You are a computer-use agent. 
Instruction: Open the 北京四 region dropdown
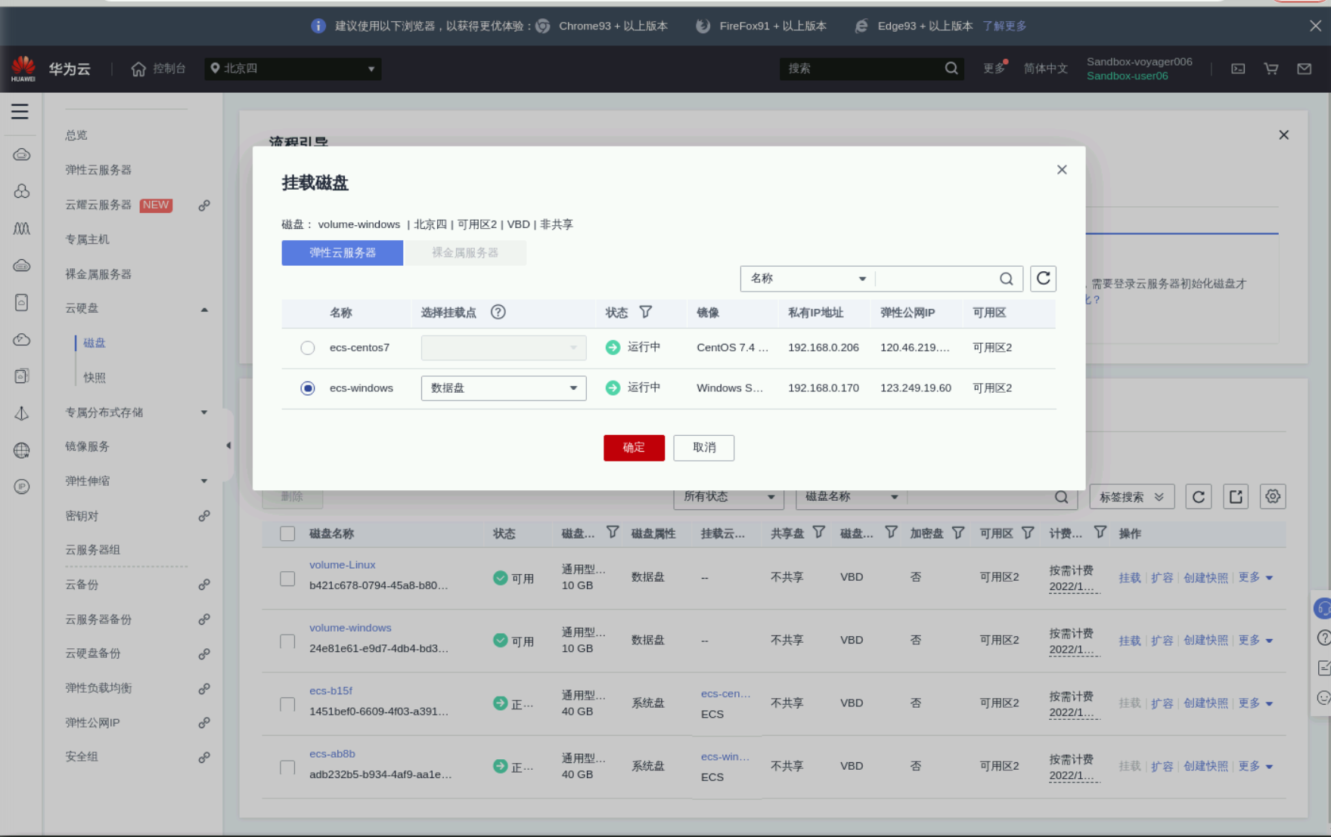tap(293, 69)
